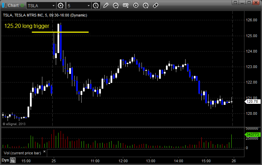The height and width of the screenshot is (165, 262).
Task: Minimize the Chart window
Action: (242, 2)
